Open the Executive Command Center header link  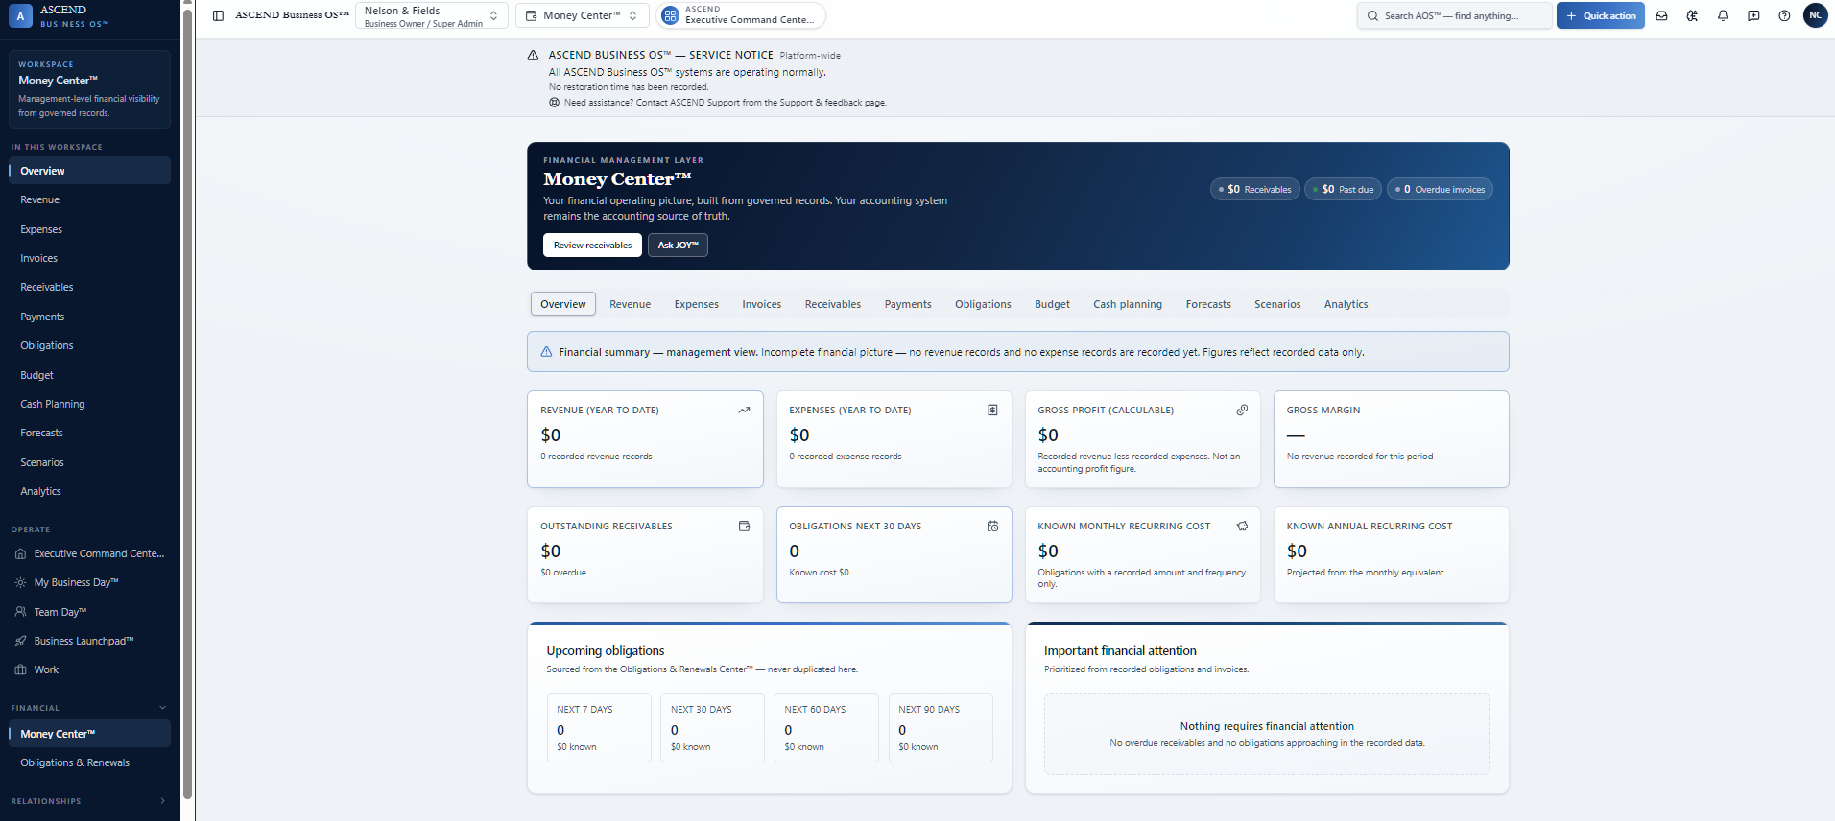(740, 15)
